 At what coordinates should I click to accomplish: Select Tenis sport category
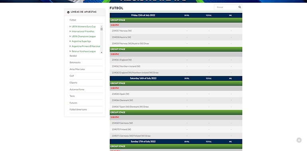tap(72, 96)
